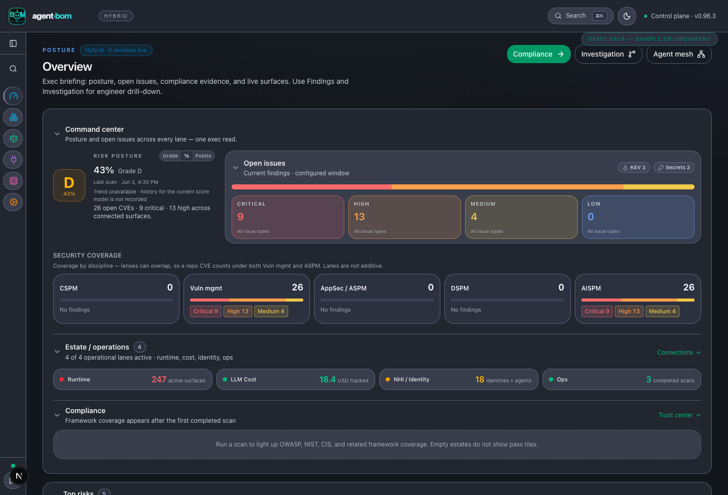Image resolution: width=728 pixels, height=495 pixels.
Task: Click the Estate operations count badge 4
Action: pos(140,347)
